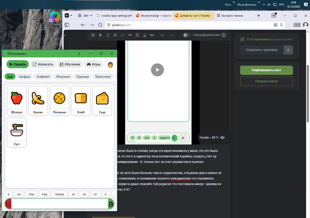Open the Vivaldi menu dropdown

[68, 16]
